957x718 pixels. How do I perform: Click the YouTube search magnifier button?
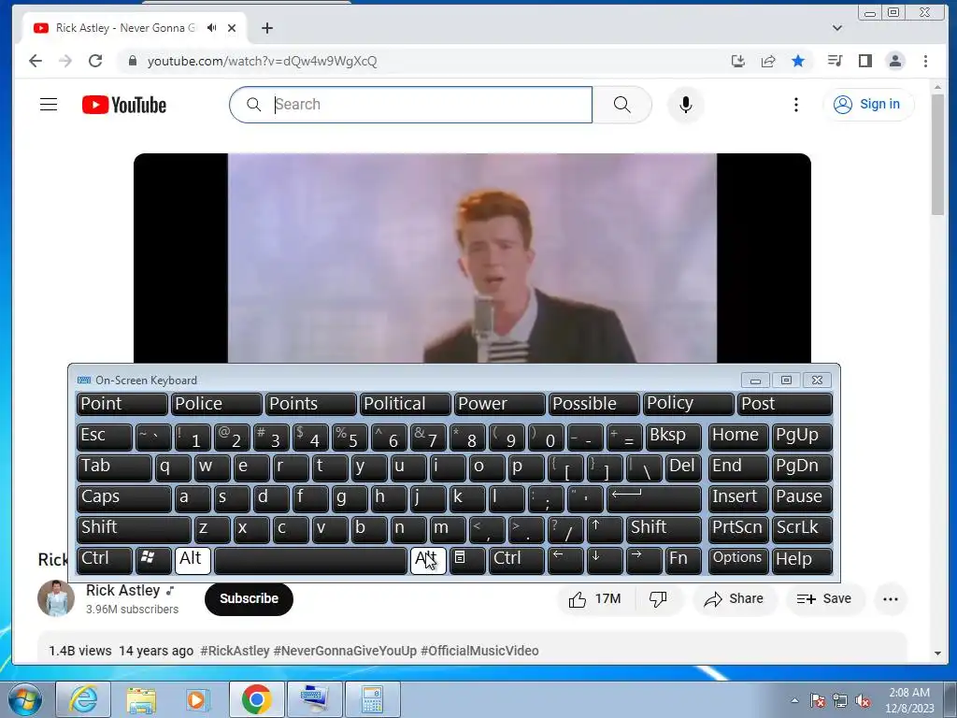(x=621, y=105)
